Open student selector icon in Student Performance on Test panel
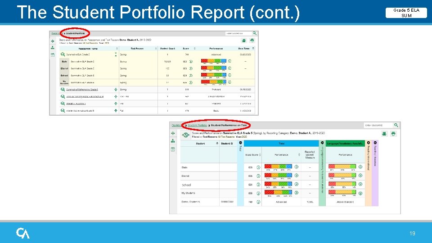The image size is (432, 243). (x=384, y=134)
